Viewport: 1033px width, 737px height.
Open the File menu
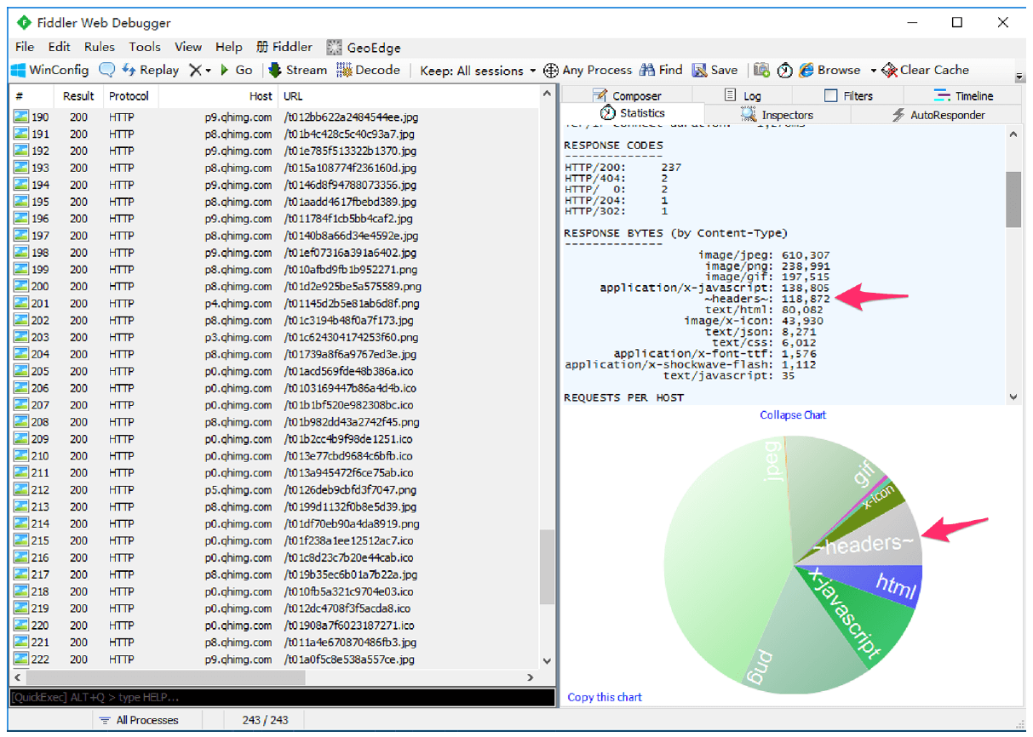25,47
